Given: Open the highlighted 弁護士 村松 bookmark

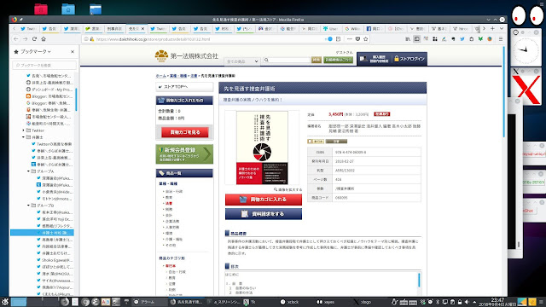Looking at the screenshot, I should click(x=42, y=233).
